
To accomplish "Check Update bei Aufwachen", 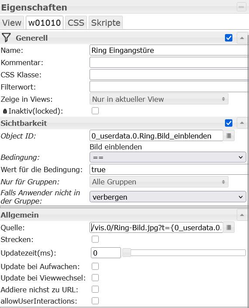I will tap(95, 266).
